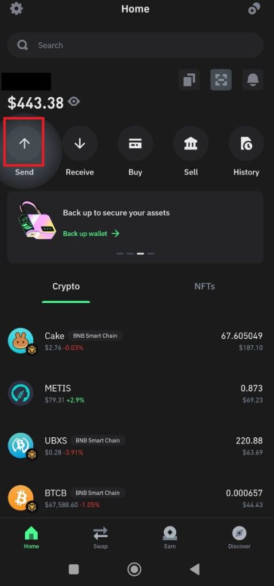Tap the Receive down-arrow icon
Viewport: 274px width, 586px height.
(80, 143)
